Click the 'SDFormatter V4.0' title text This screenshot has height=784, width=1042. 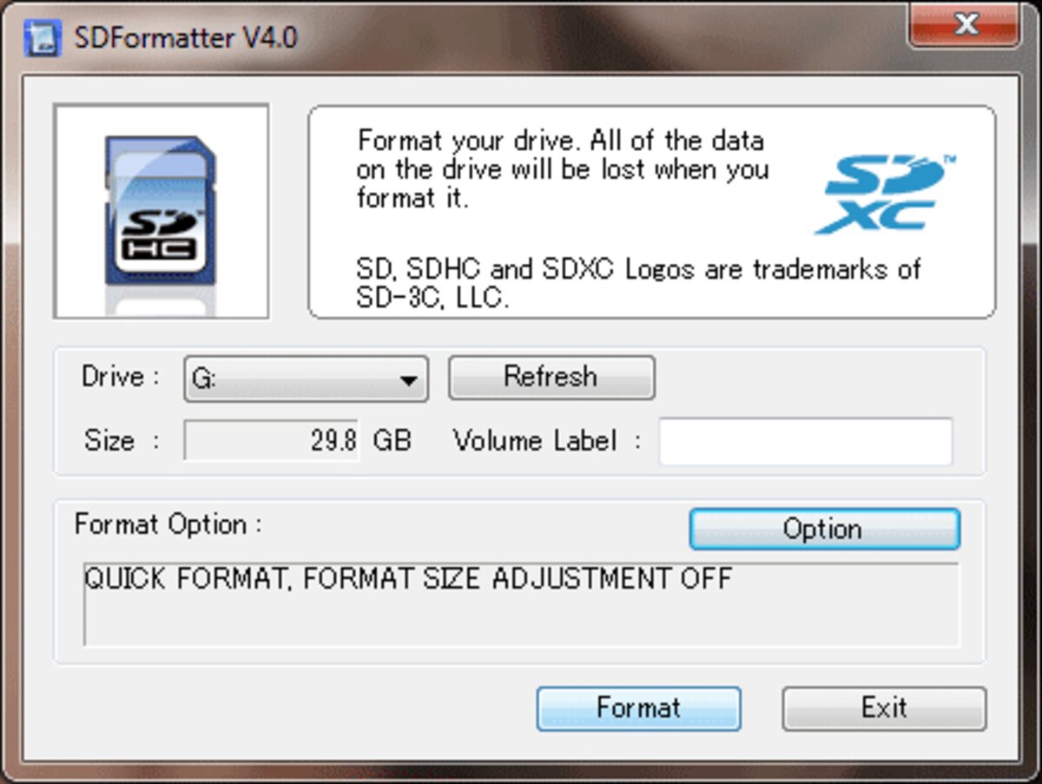(x=186, y=38)
